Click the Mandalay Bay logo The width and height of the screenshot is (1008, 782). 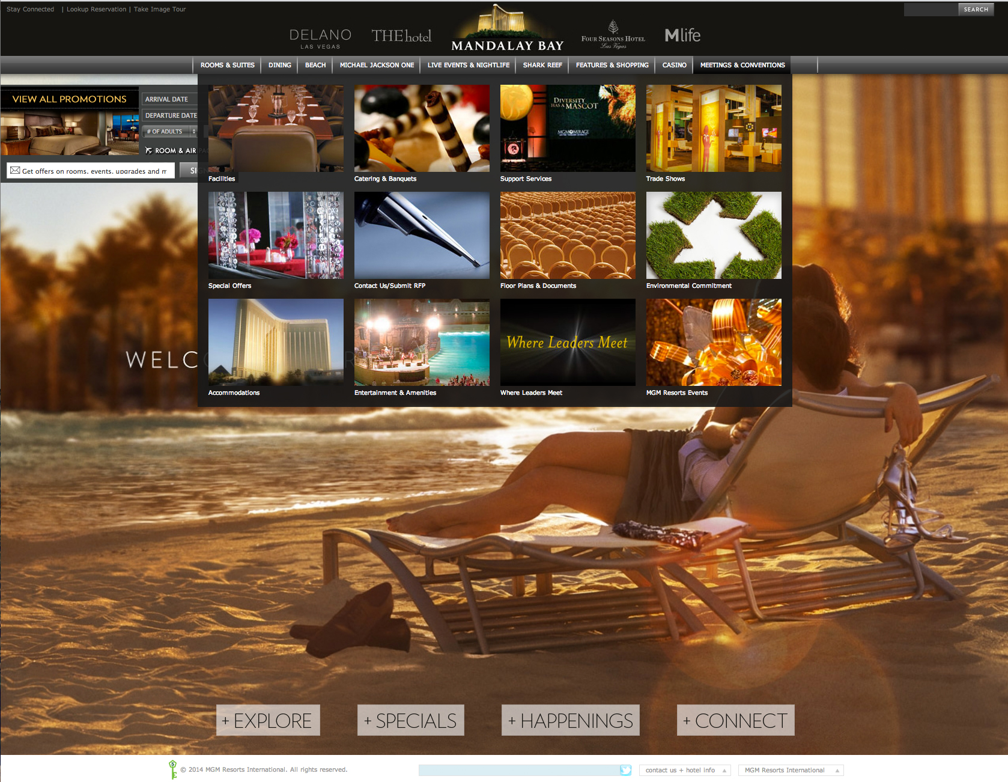[508, 28]
